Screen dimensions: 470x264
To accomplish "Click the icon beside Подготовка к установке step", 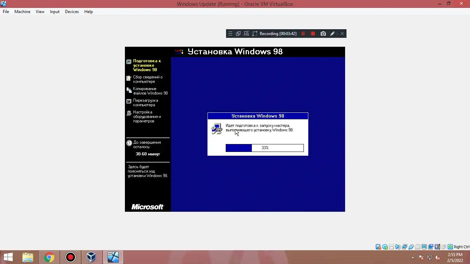I will coord(129,62).
